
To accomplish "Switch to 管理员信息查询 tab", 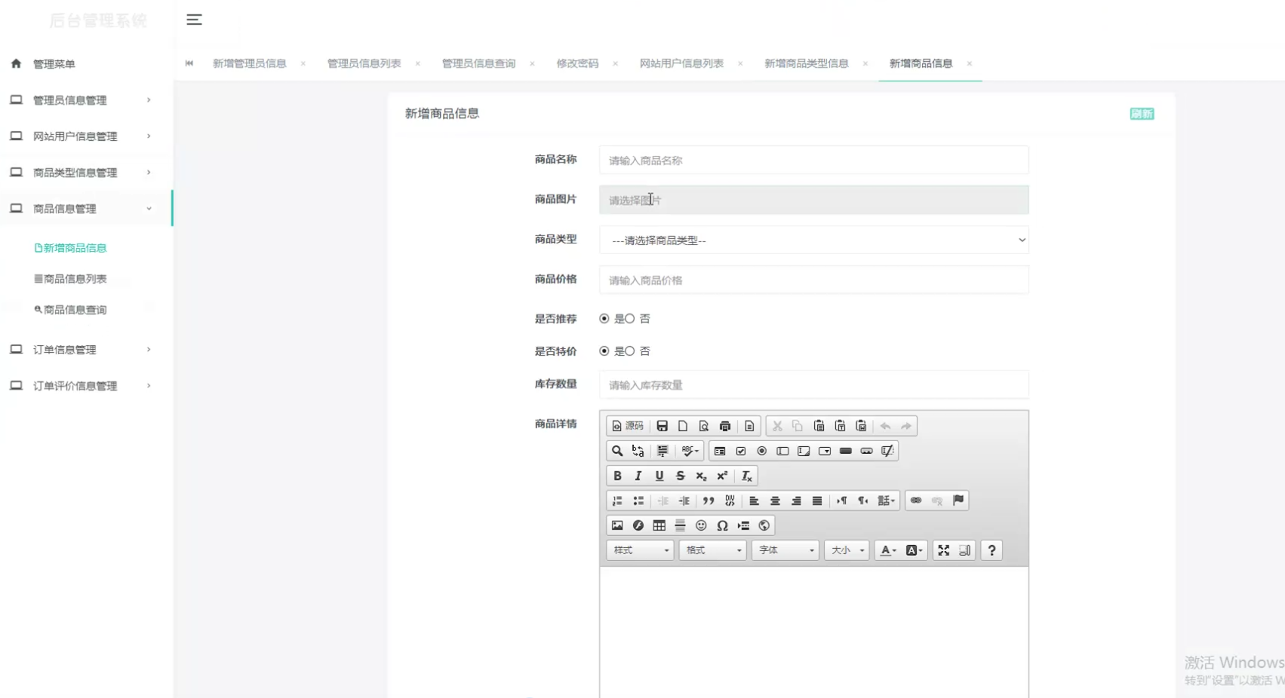I will coord(478,63).
